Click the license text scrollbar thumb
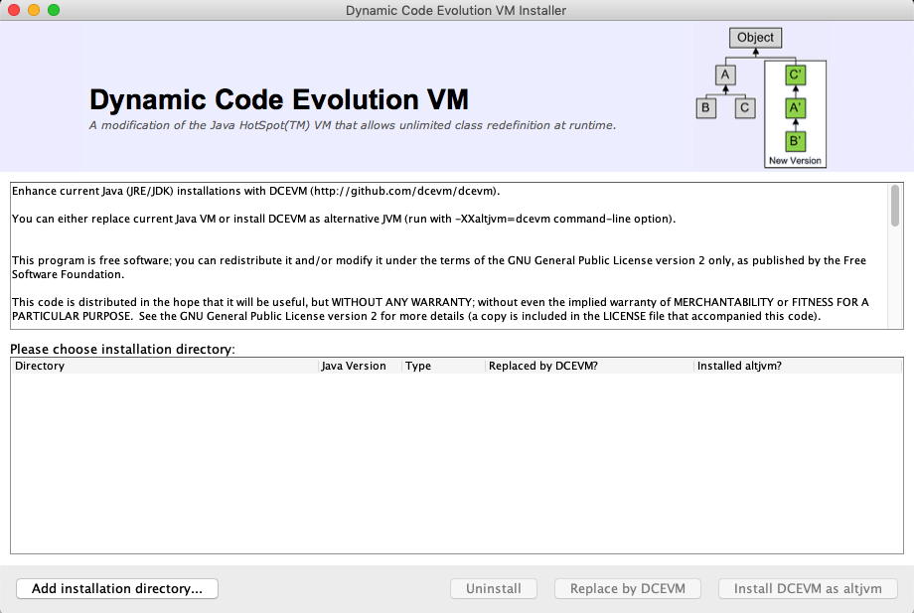The width and height of the screenshot is (914, 613). (x=895, y=205)
